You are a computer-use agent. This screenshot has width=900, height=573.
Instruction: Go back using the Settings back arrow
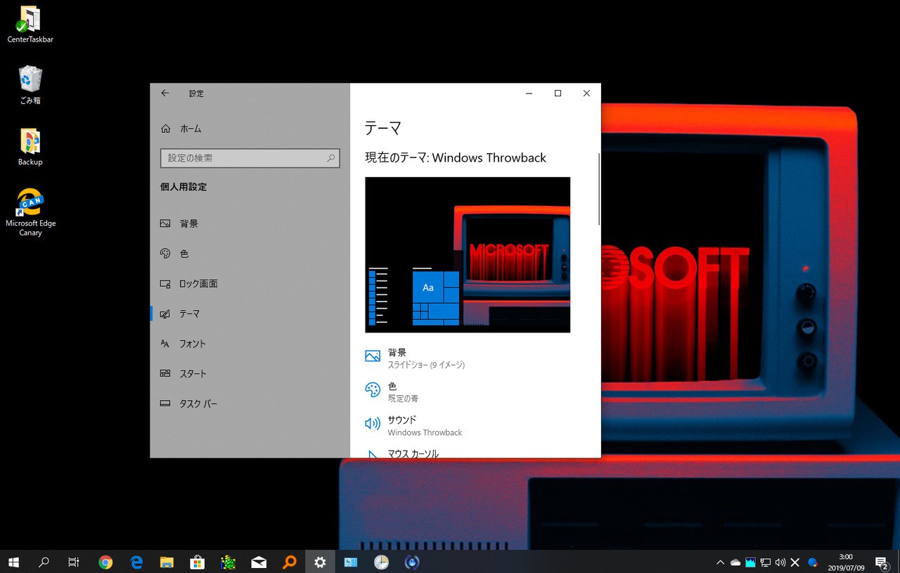click(165, 93)
